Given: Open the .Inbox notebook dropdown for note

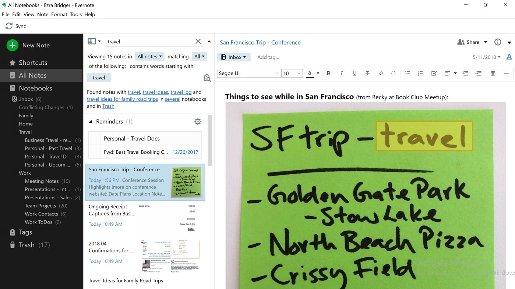Looking at the screenshot, I should click(234, 57).
